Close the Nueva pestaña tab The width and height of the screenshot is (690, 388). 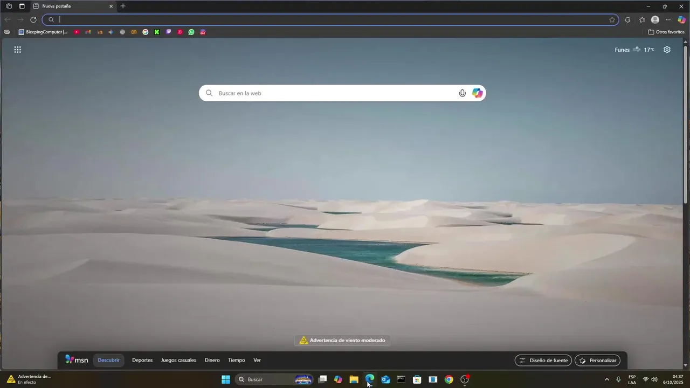coord(111,6)
